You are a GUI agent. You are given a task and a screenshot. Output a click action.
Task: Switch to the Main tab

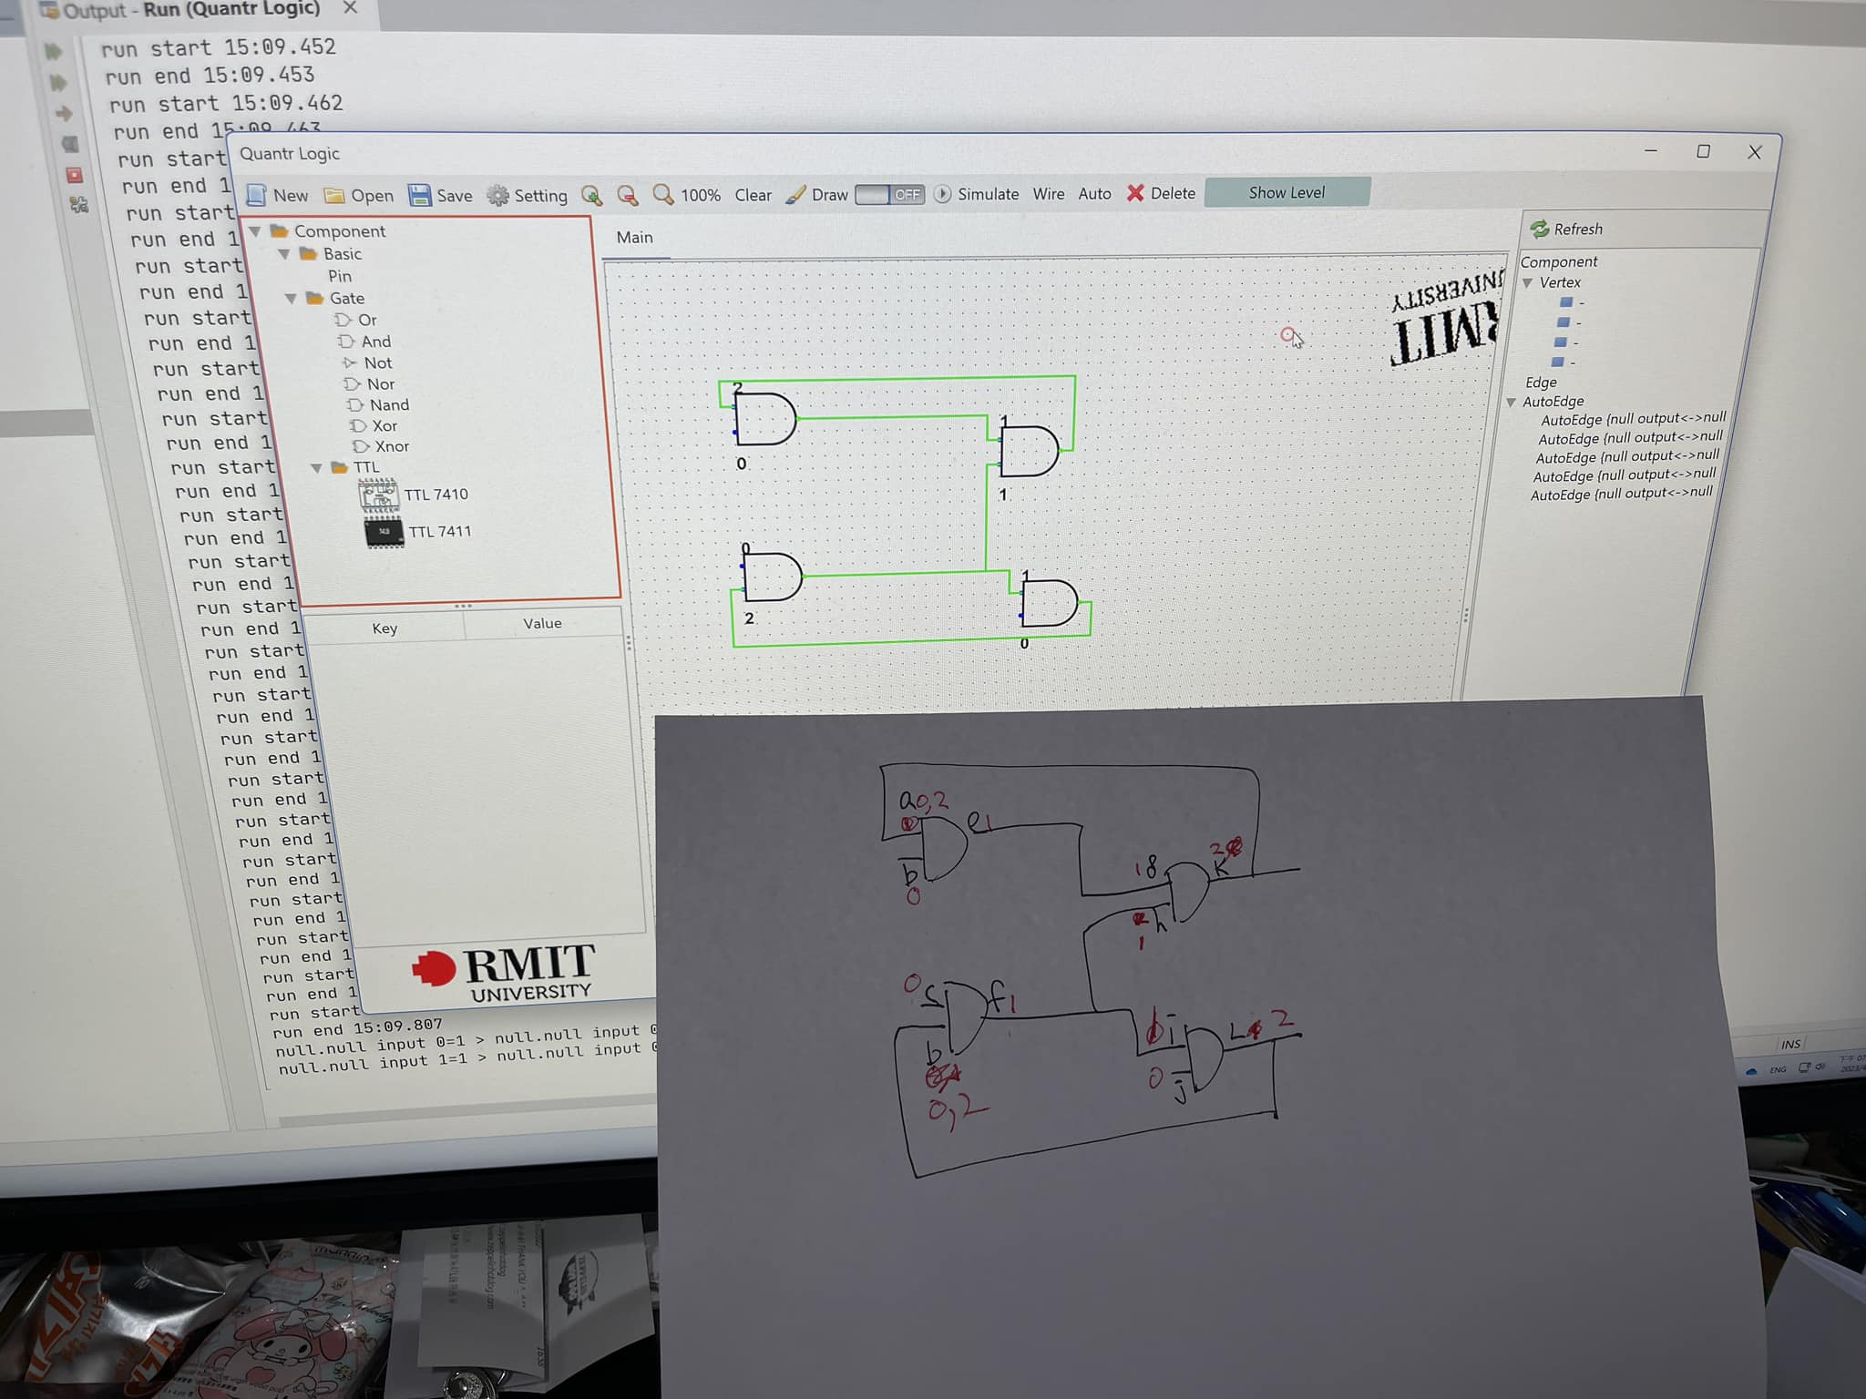point(635,238)
